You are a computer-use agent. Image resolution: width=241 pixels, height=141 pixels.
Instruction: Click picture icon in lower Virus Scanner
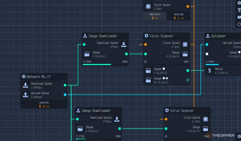click(205, 129)
